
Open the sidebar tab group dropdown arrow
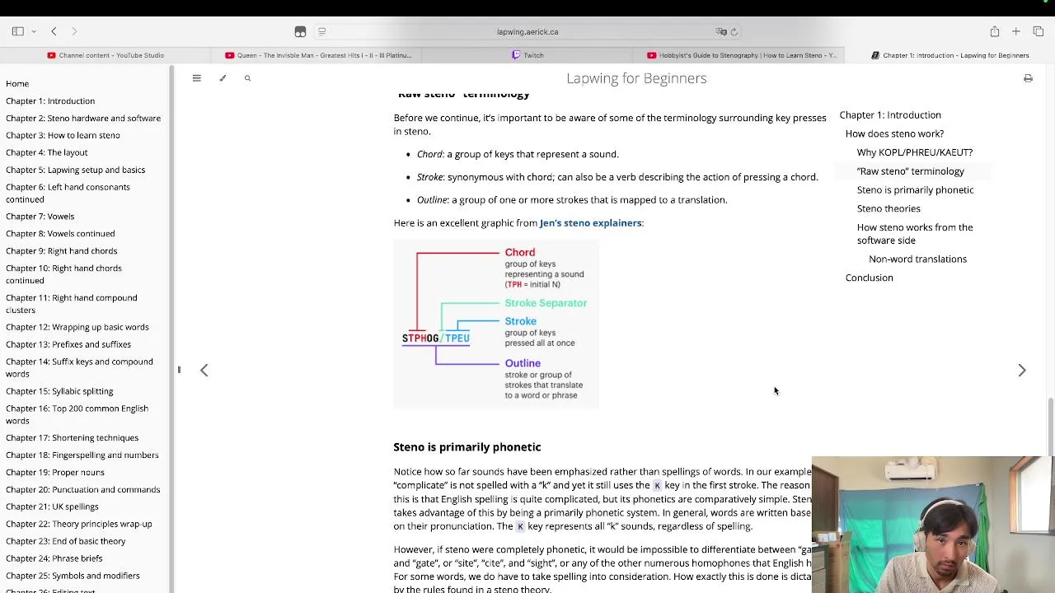click(x=34, y=31)
